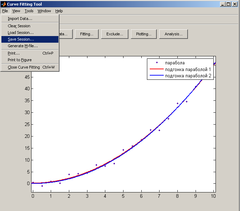240x211 pixels.
Task: Choose Import Data from File menu
Action: (x=30, y=19)
